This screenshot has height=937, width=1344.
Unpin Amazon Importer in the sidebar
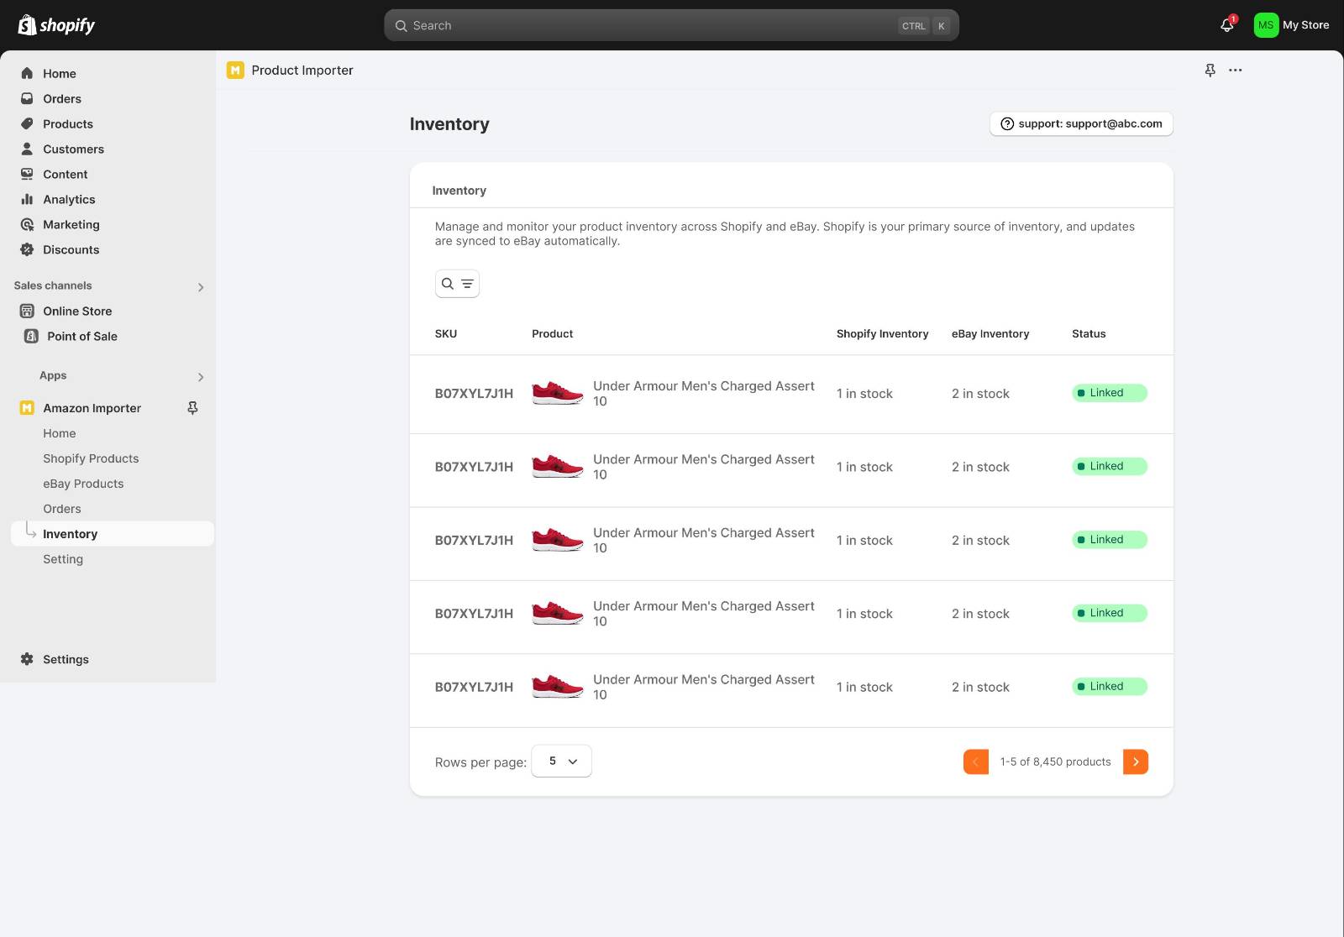click(x=192, y=408)
